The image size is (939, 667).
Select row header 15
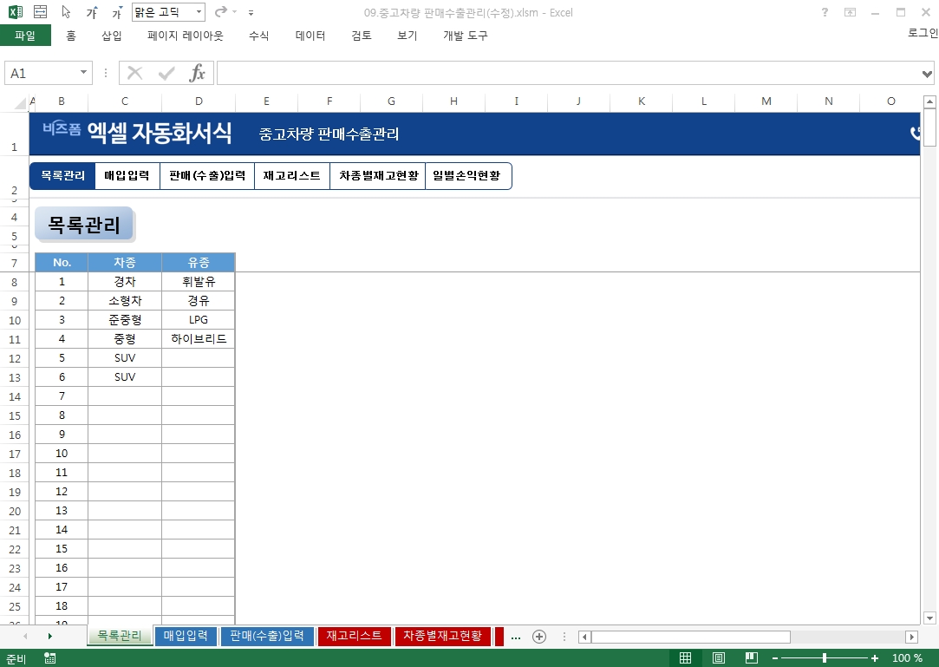(15, 415)
